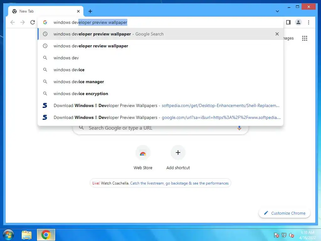Reload the page with the refresh icon
The height and width of the screenshot is (241, 321).
click(x=33, y=22)
